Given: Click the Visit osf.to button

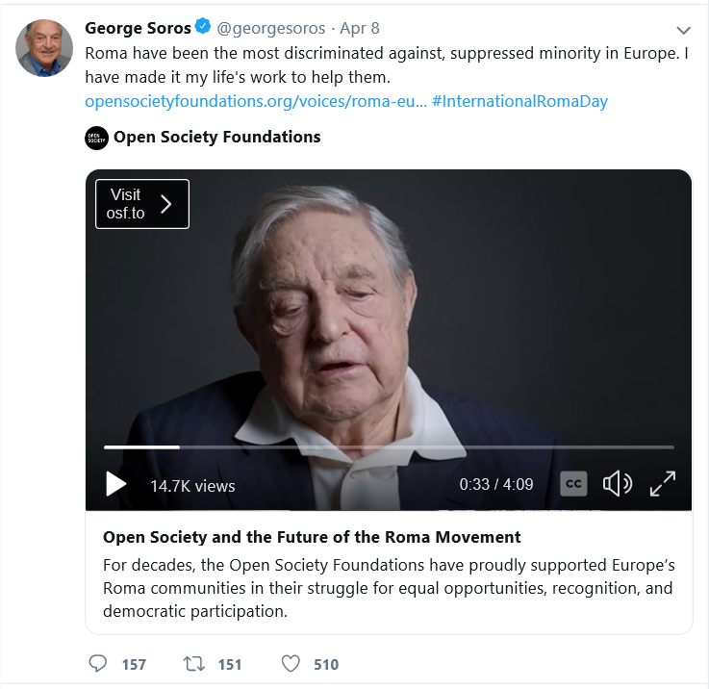Looking at the screenshot, I should coord(142,204).
